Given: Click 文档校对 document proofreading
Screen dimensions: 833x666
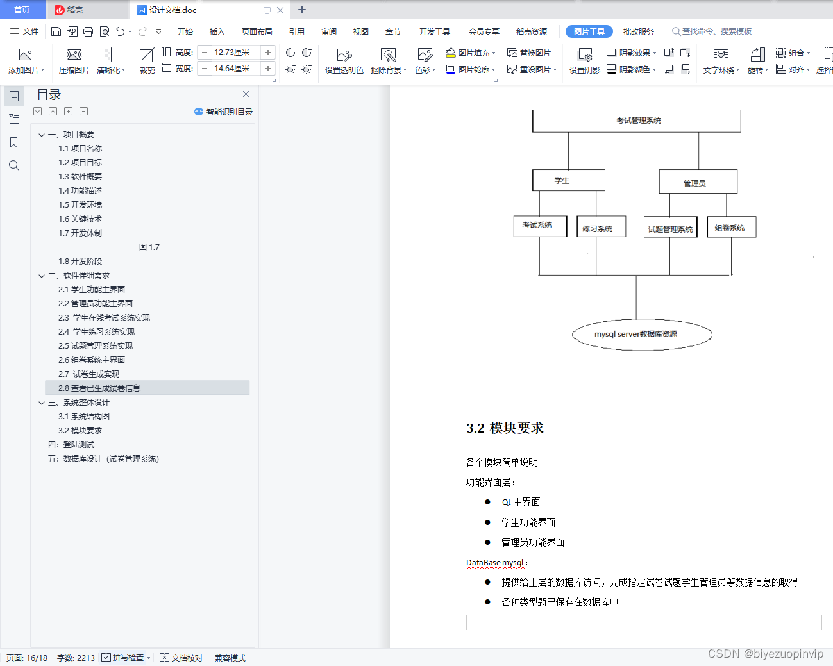Looking at the screenshot, I should pyautogui.click(x=181, y=658).
